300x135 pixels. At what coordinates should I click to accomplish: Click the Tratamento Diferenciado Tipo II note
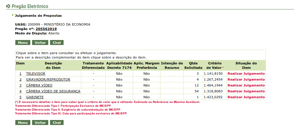click(68, 110)
